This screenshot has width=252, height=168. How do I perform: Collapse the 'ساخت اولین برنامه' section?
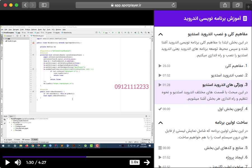(160, 123)
